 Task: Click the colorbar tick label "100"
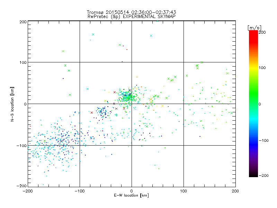tap(262, 68)
